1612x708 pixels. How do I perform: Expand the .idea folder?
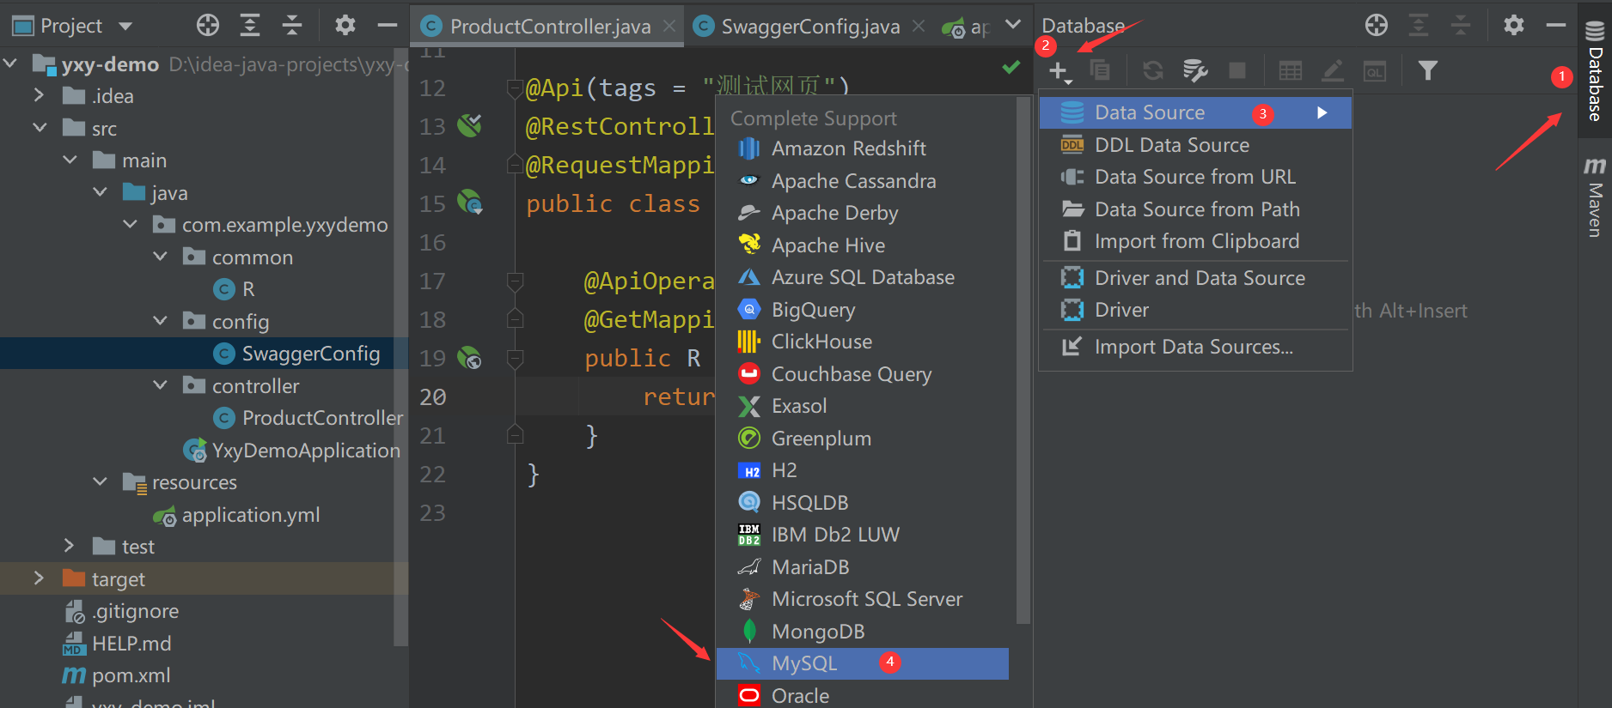(39, 95)
